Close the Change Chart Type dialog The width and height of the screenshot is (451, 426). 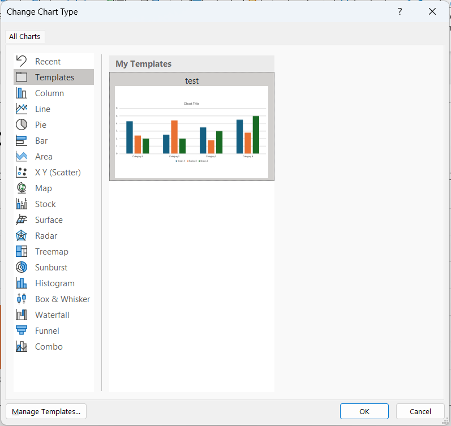pos(432,11)
